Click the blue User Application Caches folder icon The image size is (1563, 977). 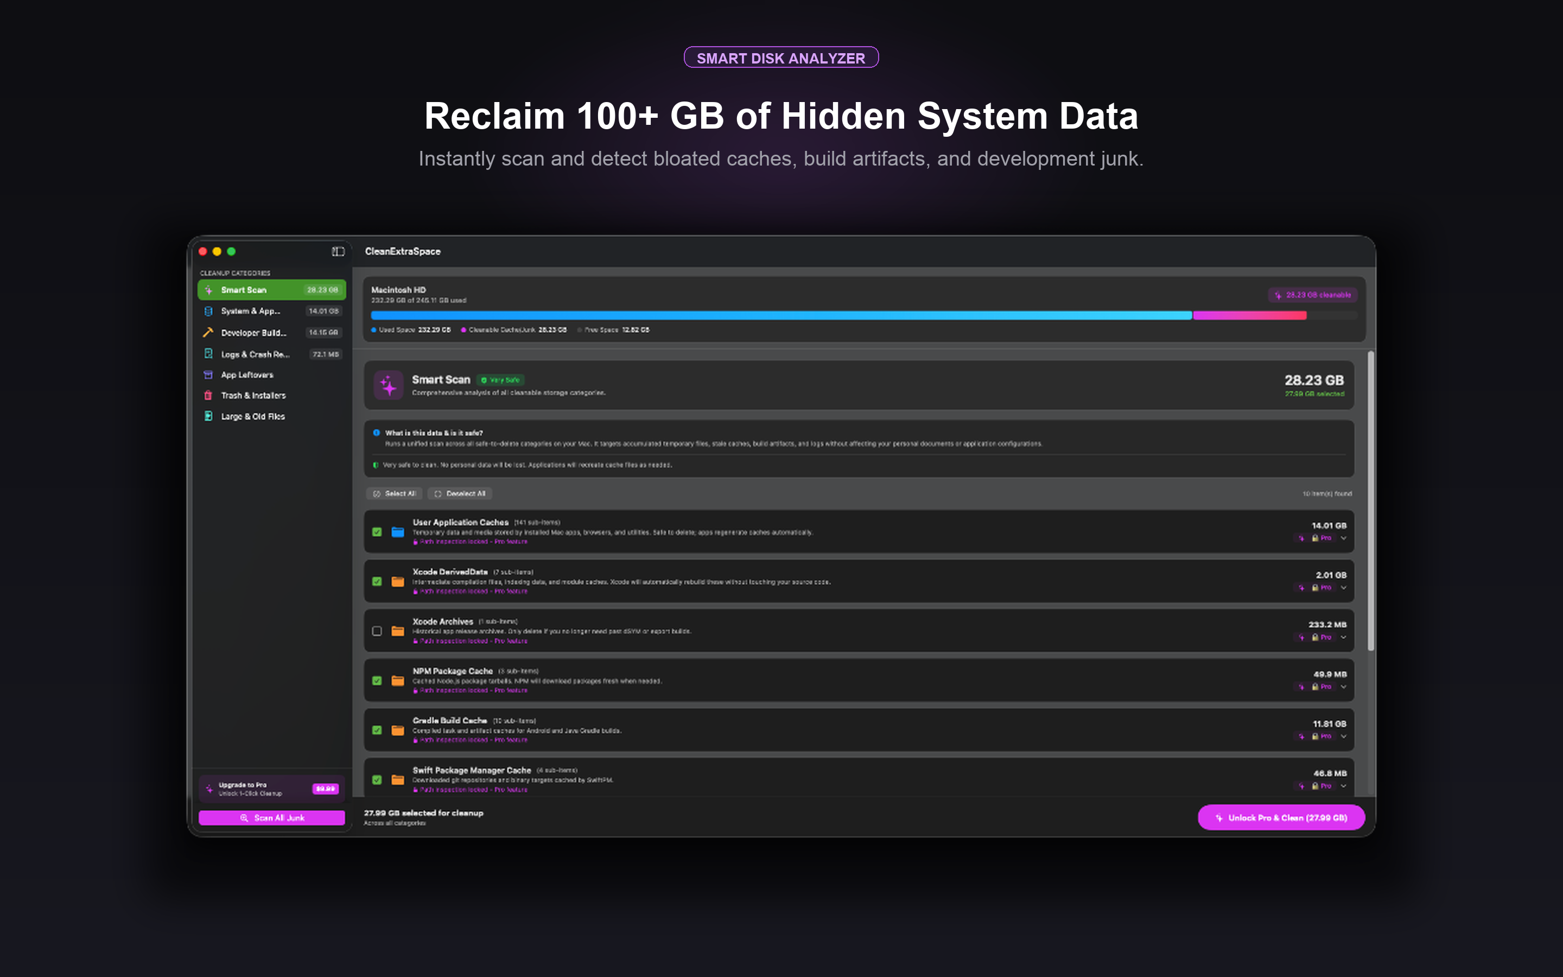coord(398,532)
